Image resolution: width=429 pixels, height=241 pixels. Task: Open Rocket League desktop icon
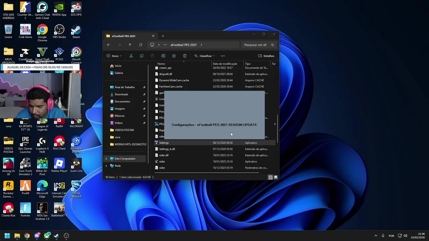click(76, 189)
